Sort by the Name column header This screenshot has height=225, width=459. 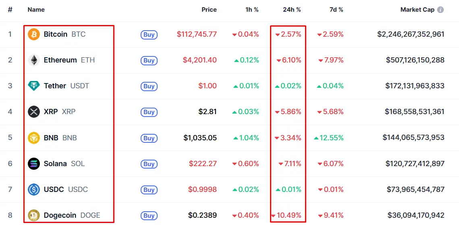[36, 10]
